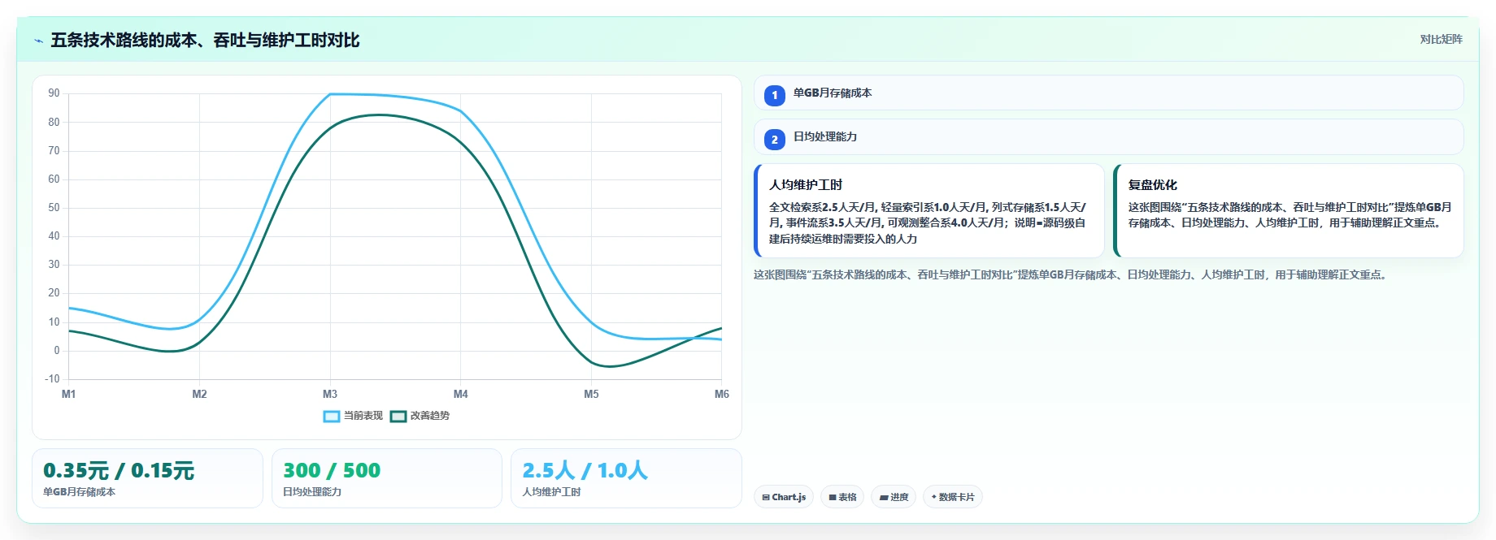Click the 进度 tag
This screenshot has width=1496, height=540.
point(894,497)
